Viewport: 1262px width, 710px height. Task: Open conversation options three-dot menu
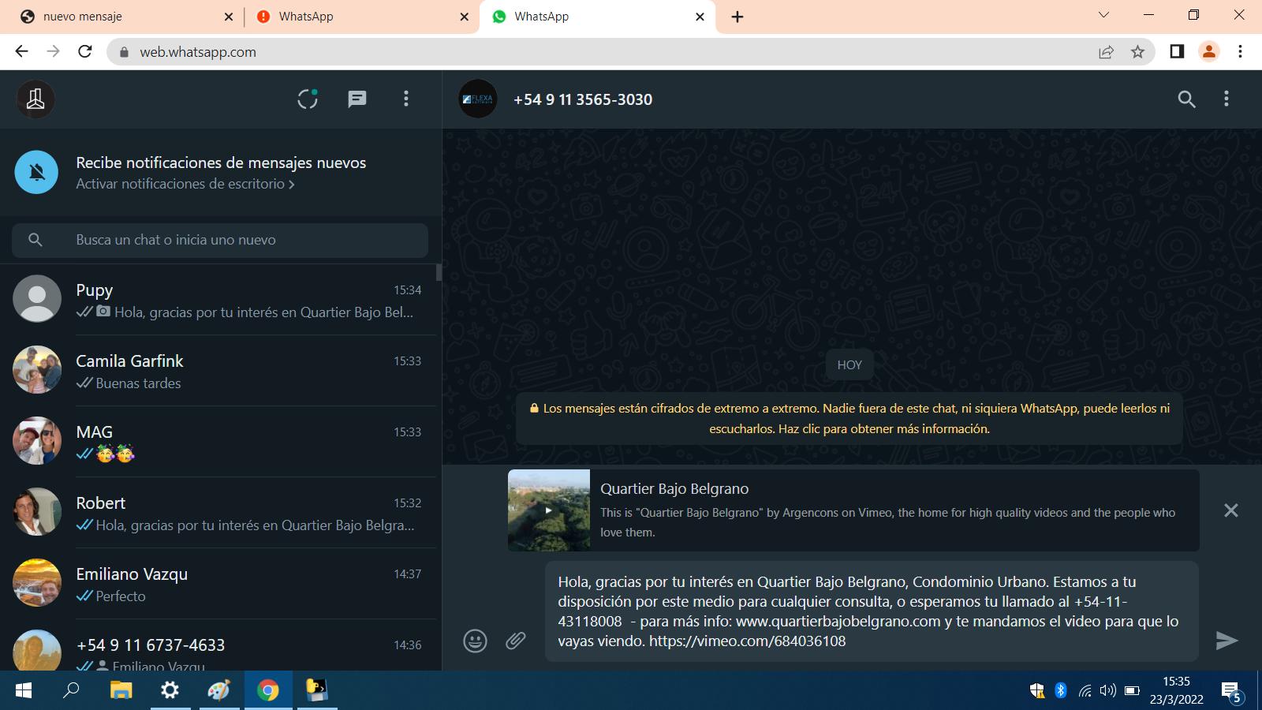(x=1226, y=99)
